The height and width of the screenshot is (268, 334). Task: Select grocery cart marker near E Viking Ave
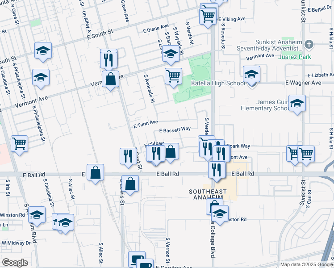tap(208, 17)
